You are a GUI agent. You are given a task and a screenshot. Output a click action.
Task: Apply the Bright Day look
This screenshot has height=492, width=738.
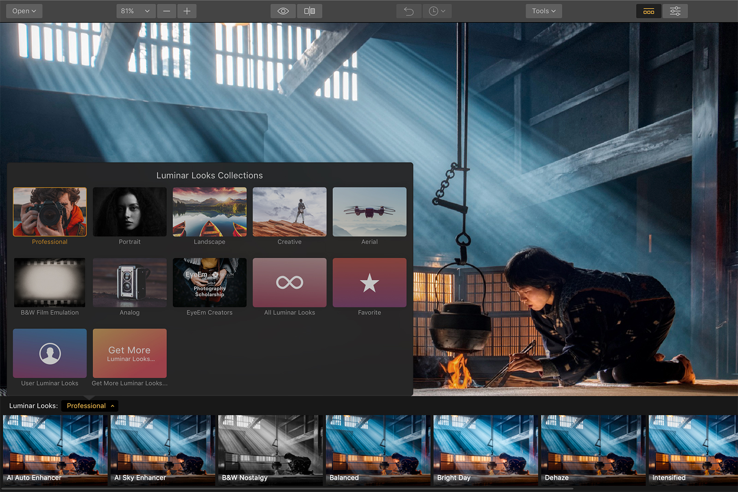[486, 450]
